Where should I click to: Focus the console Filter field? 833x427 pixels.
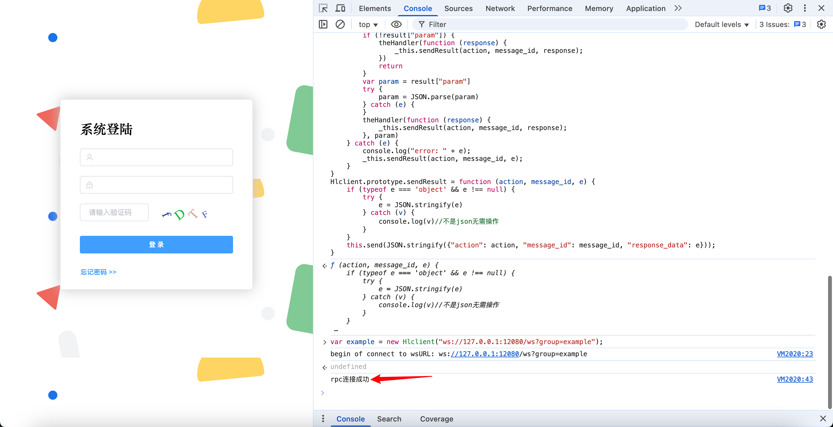pos(550,25)
